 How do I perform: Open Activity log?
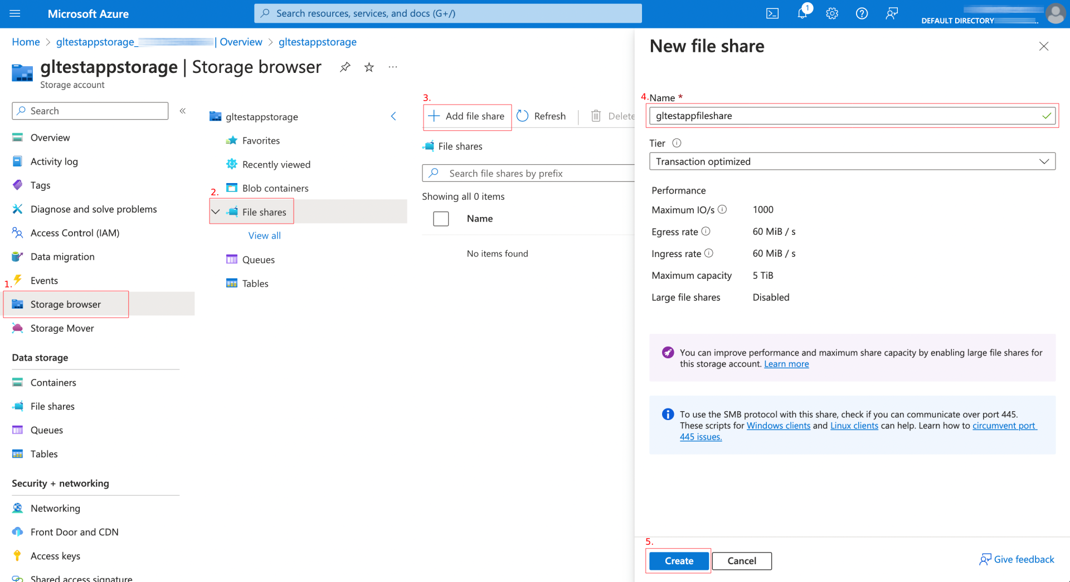pyautogui.click(x=54, y=161)
